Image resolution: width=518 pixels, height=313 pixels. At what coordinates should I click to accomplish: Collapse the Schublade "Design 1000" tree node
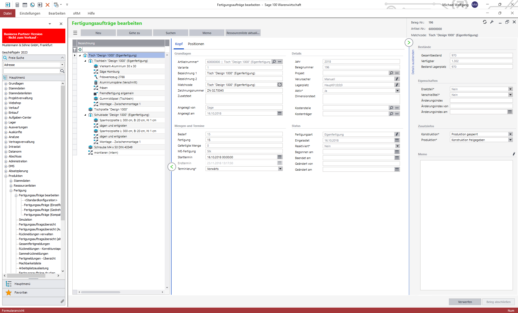(x=85, y=115)
